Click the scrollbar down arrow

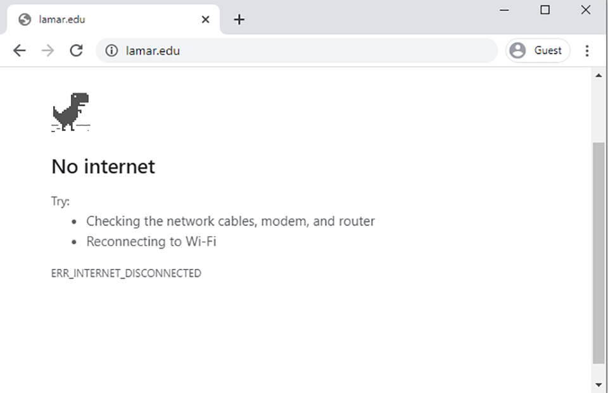(598, 385)
